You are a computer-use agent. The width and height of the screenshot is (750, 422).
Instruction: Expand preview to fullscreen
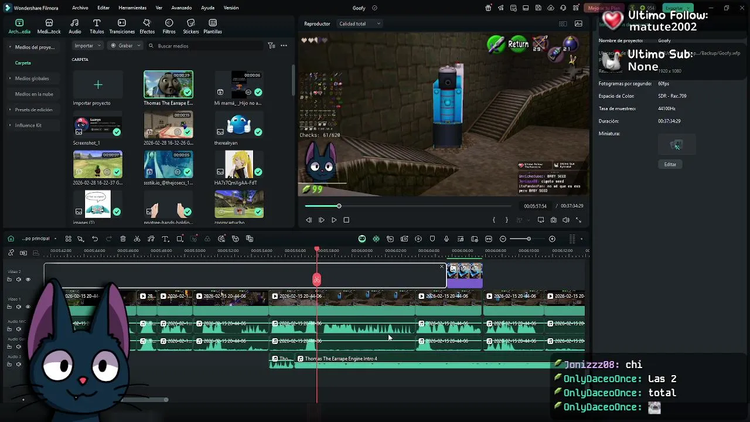click(579, 220)
